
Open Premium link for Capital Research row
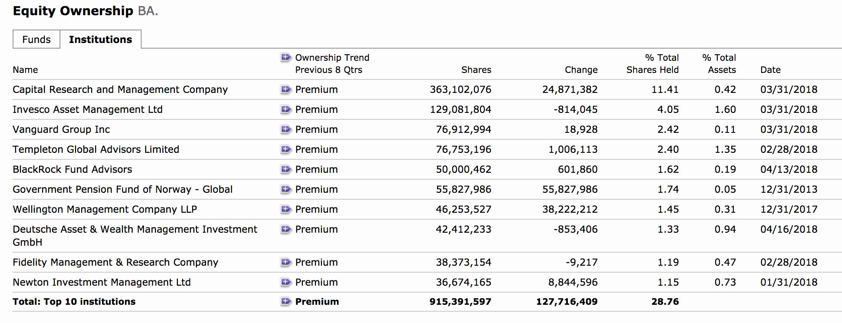[x=316, y=89]
